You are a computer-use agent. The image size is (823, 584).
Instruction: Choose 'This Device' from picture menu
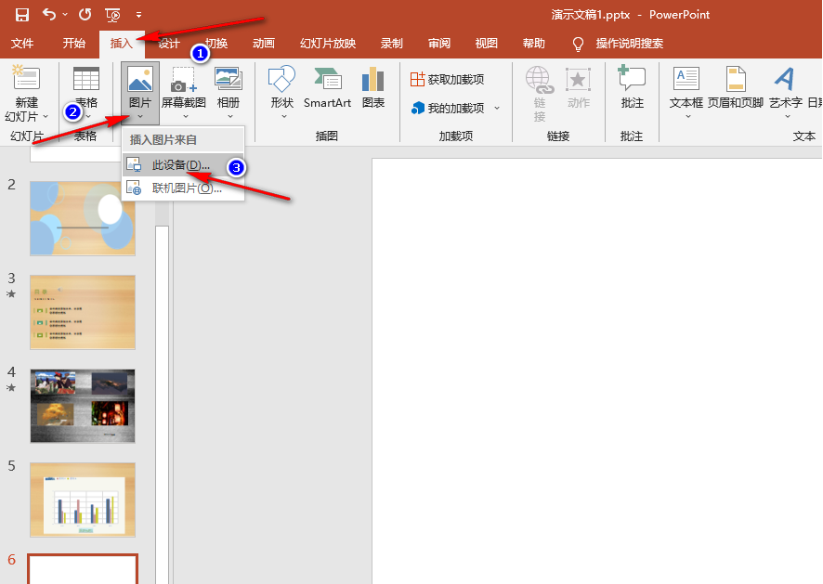point(180,165)
